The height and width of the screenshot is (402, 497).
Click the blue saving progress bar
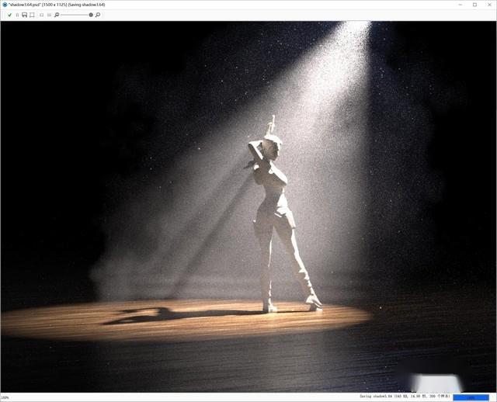coord(470,397)
